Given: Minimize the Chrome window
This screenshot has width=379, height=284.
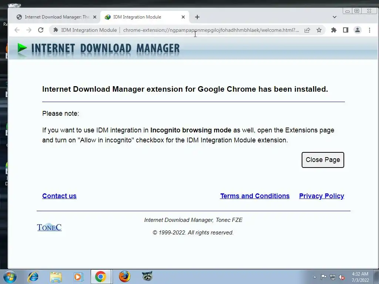Looking at the screenshot, I should coord(348,11).
